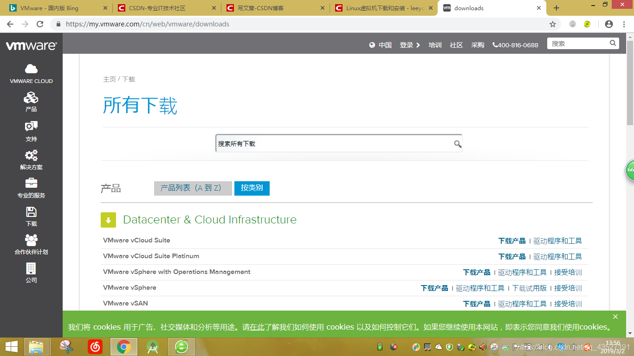Screen dimensions: 634x356
Task: Select the 产品列表 (A 到 Z) tab
Action: pyautogui.click(x=193, y=188)
